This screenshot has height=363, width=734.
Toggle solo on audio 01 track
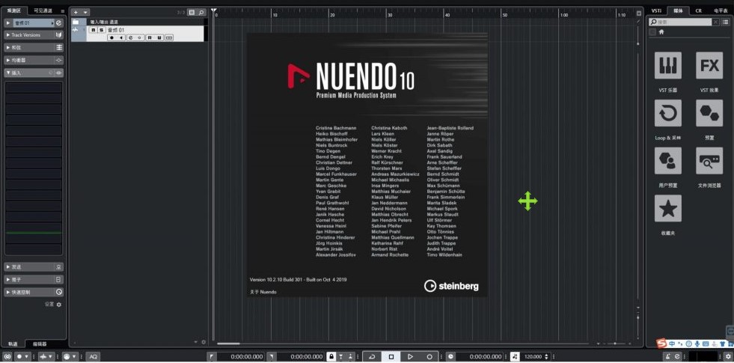[101, 30]
